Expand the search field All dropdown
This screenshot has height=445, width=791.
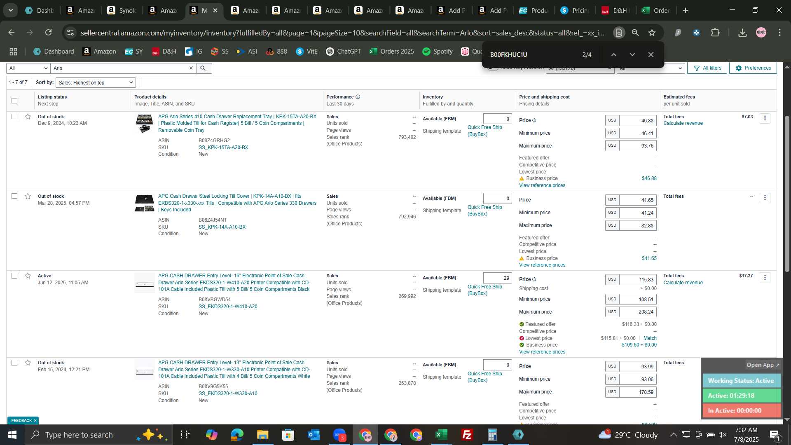28,68
